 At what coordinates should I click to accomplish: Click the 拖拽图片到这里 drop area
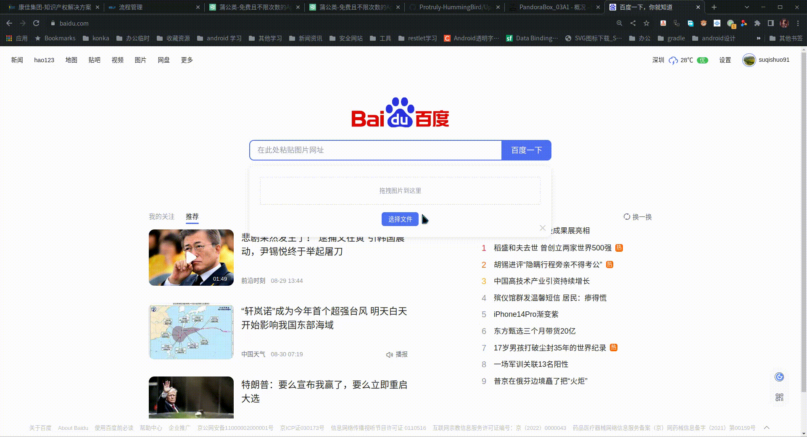[x=400, y=191]
